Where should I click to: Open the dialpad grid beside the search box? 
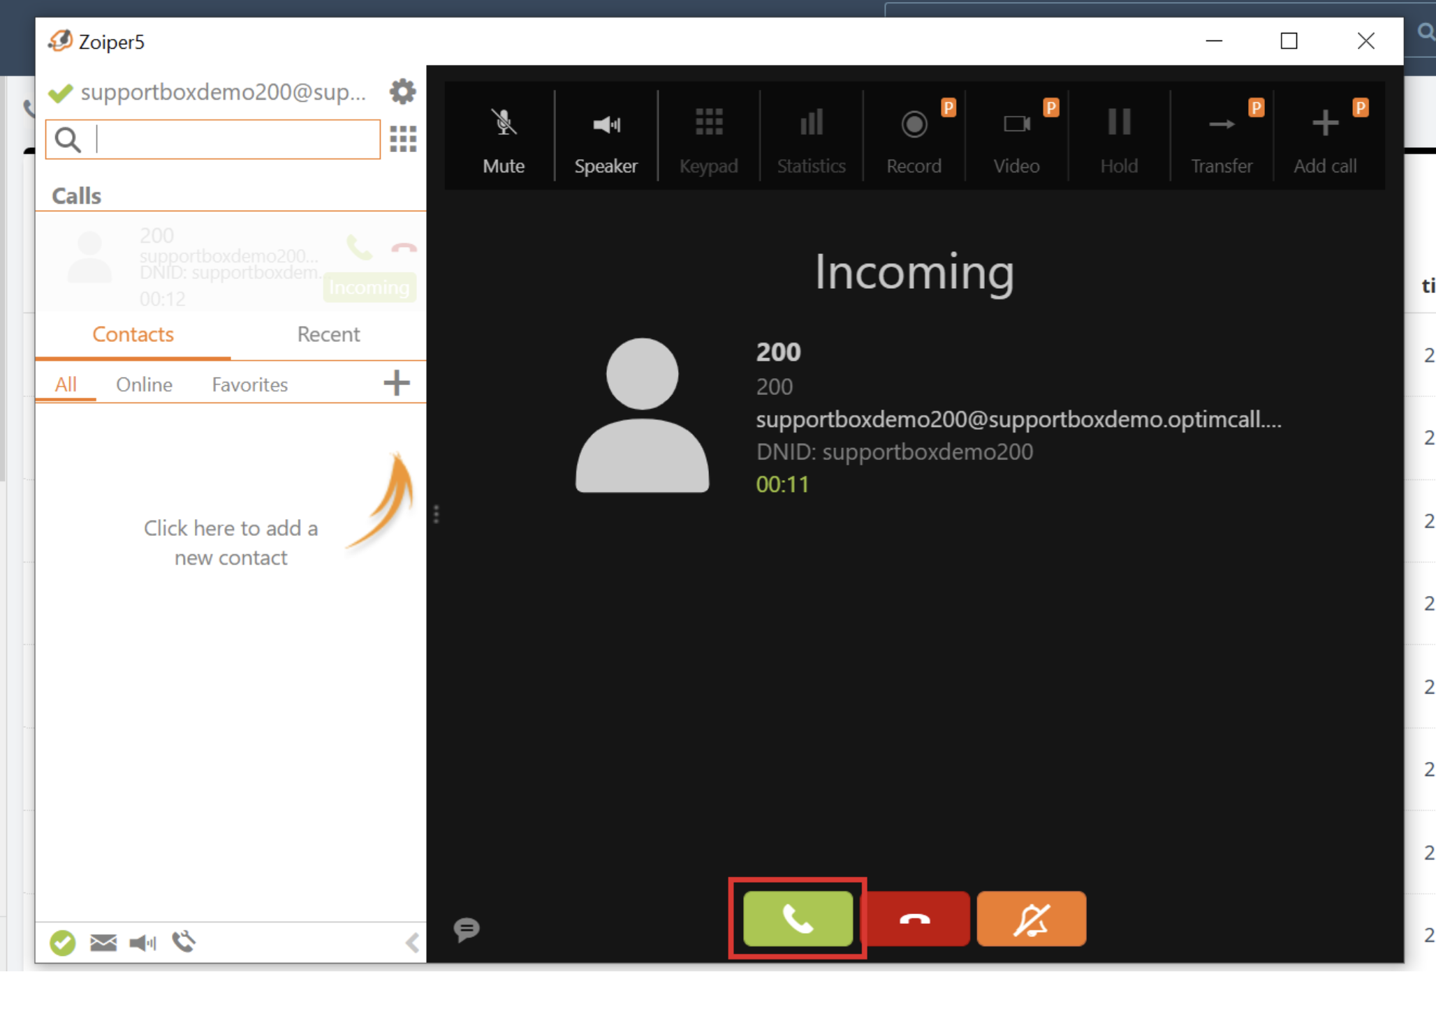(x=403, y=139)
